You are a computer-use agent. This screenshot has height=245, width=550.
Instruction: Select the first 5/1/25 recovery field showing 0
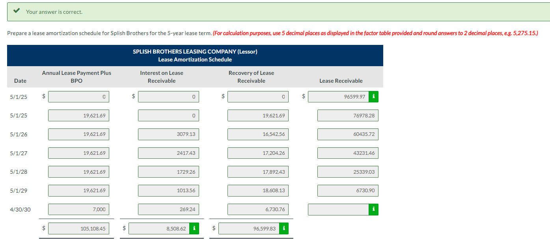[x=258, y=97]
